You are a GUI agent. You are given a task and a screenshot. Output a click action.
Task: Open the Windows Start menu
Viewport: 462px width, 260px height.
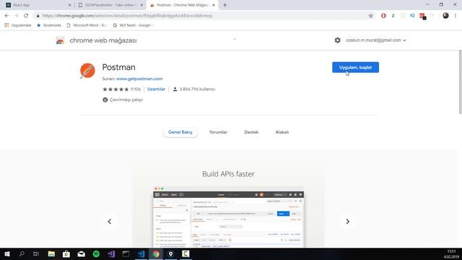7,253
